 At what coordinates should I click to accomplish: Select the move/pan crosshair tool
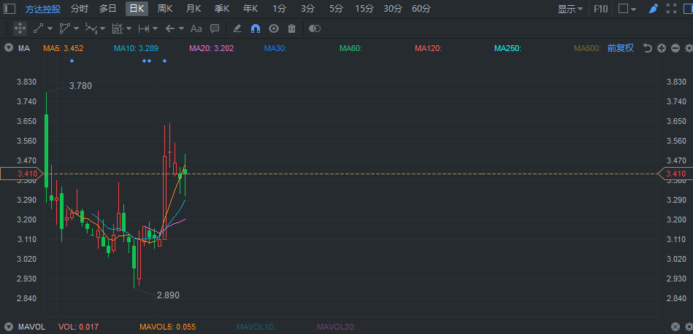20,28
